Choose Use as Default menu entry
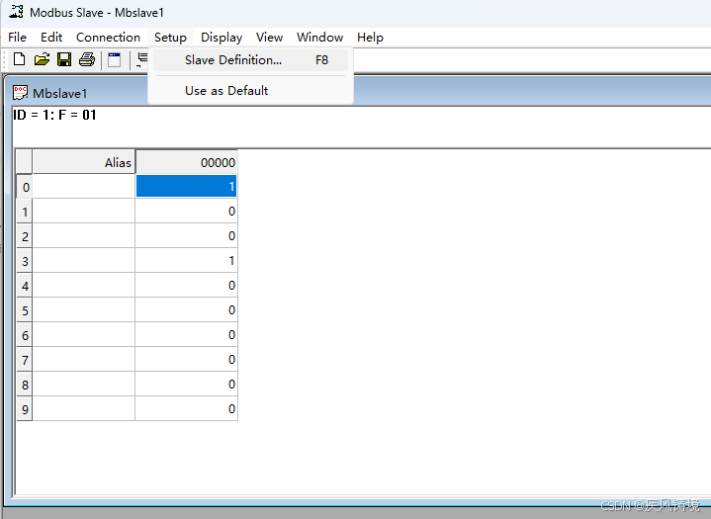 pos(250,90)
